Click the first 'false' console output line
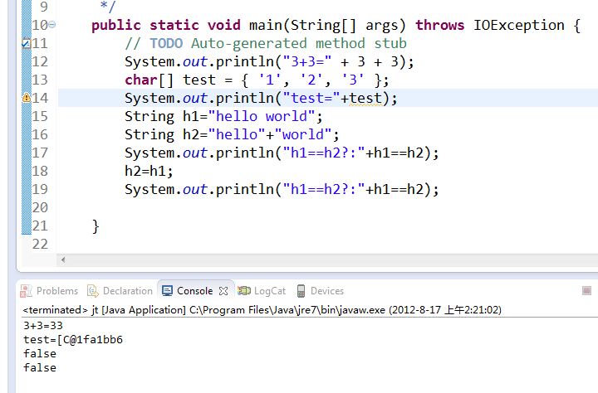The height and width of the screenshot is (393, 598). (x=40, y=354)
